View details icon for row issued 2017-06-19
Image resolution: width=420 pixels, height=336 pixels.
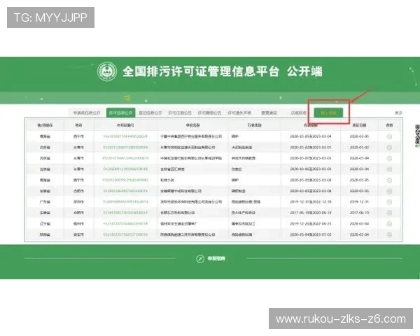(x=389, y=213)
